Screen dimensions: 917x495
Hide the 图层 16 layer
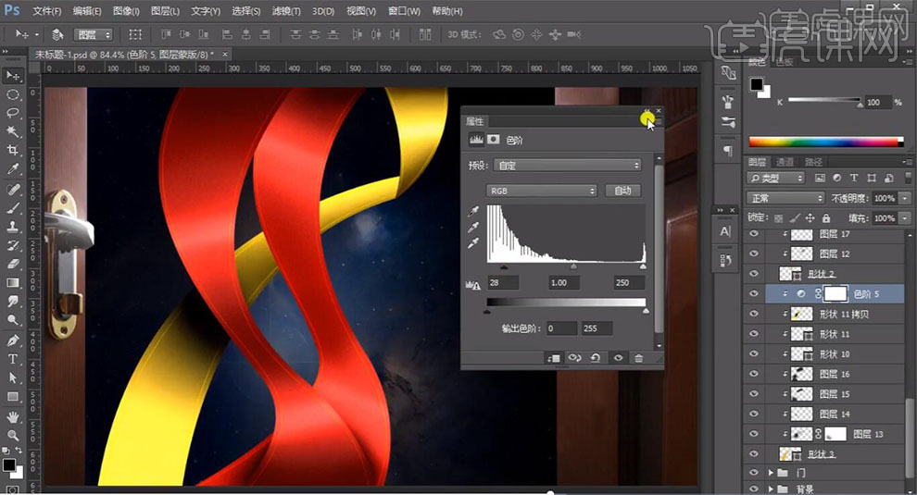point(753,374)
